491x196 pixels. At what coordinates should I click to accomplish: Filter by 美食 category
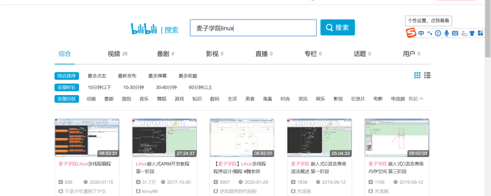[250, 99]
